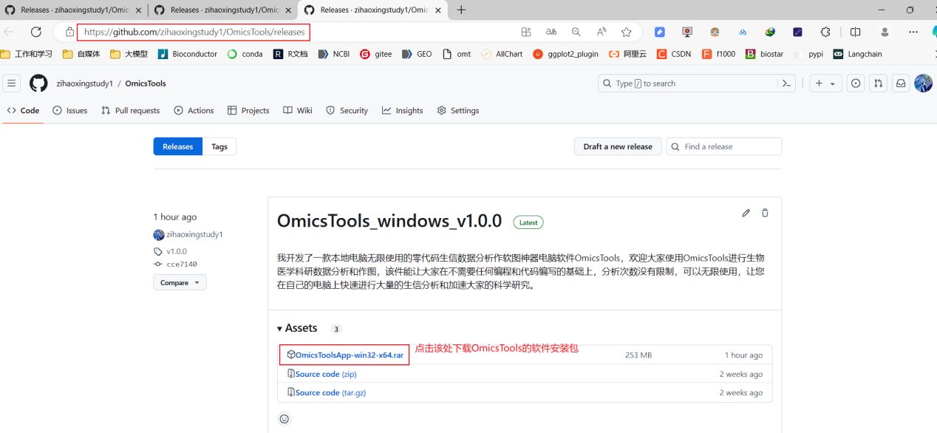Open the GitHub notifications inbox icon
Screen dimensions: 937x433
tap(901, 83)
